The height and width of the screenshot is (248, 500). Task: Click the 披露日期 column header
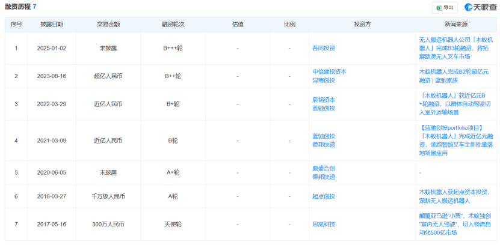[x=52, y=25]
